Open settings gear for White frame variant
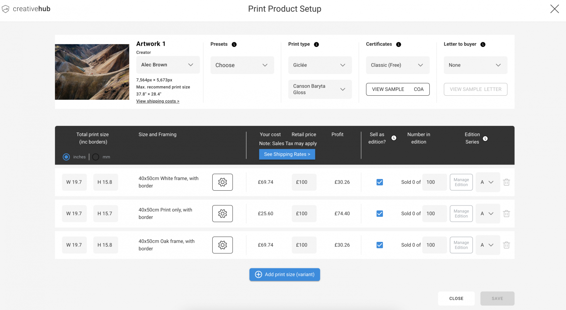Viewport: 566px width, 310px height. (x=222, y=182)
